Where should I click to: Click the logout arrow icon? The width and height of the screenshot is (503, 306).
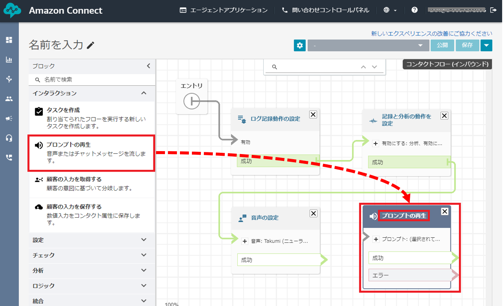(493, 10)
